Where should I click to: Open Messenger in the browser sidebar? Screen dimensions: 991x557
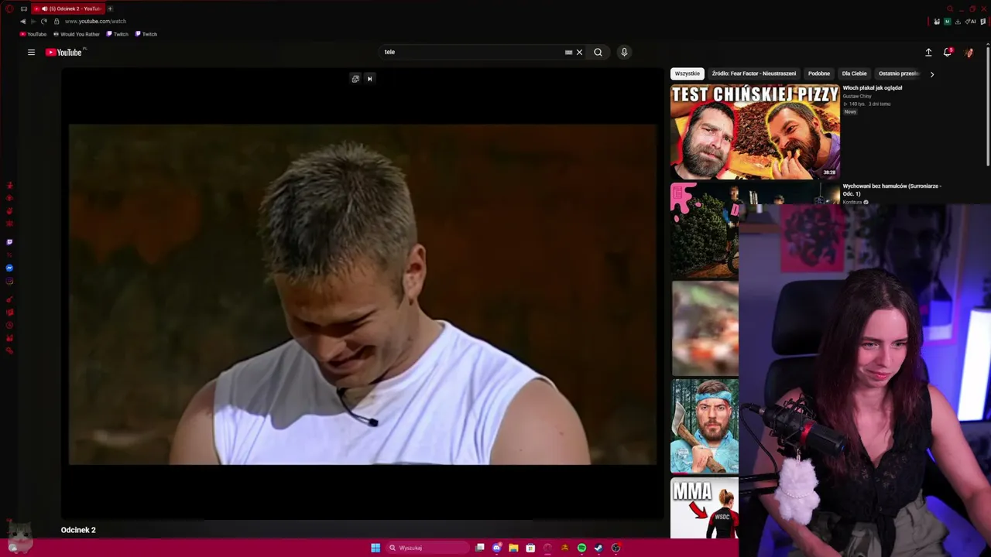[9, 268]
